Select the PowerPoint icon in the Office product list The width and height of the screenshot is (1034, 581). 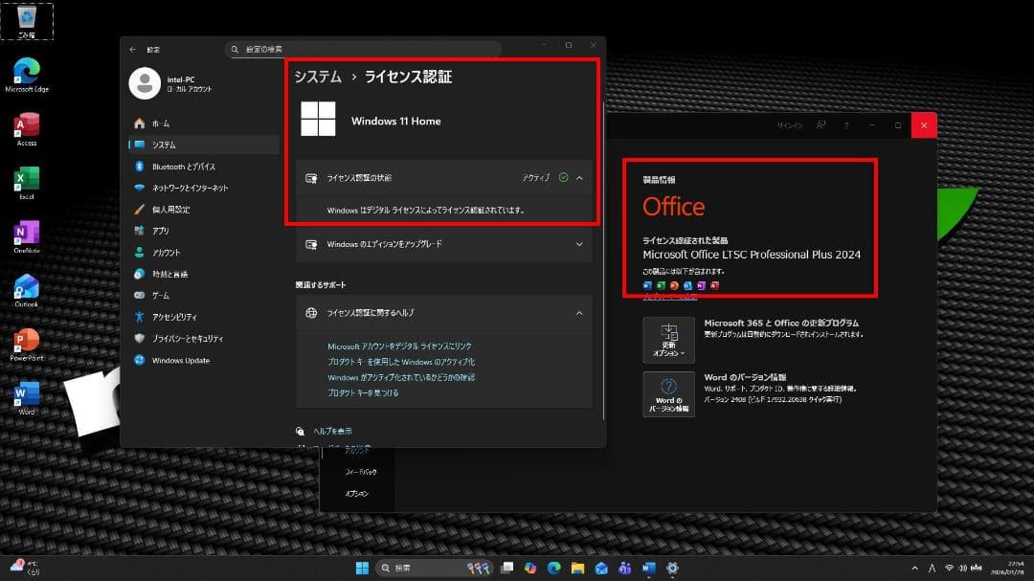[675, 284]
